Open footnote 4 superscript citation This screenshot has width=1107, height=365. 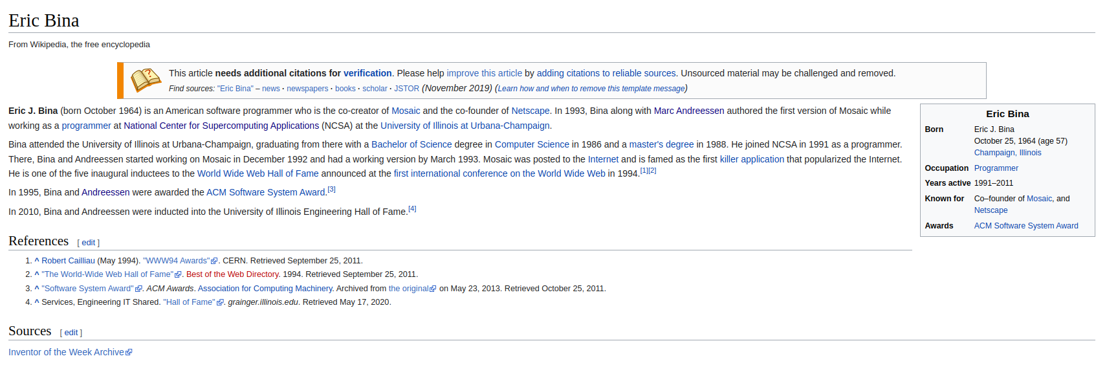coord(412,209)
